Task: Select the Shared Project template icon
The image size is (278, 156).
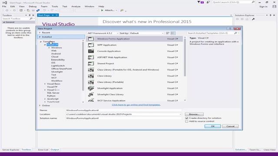Action: pos(91,64)
